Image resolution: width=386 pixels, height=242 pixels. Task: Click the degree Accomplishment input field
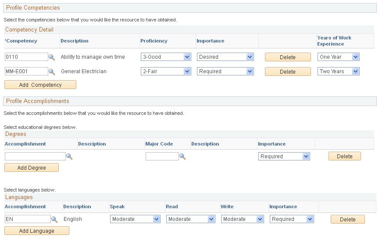[x=35, y=157]
